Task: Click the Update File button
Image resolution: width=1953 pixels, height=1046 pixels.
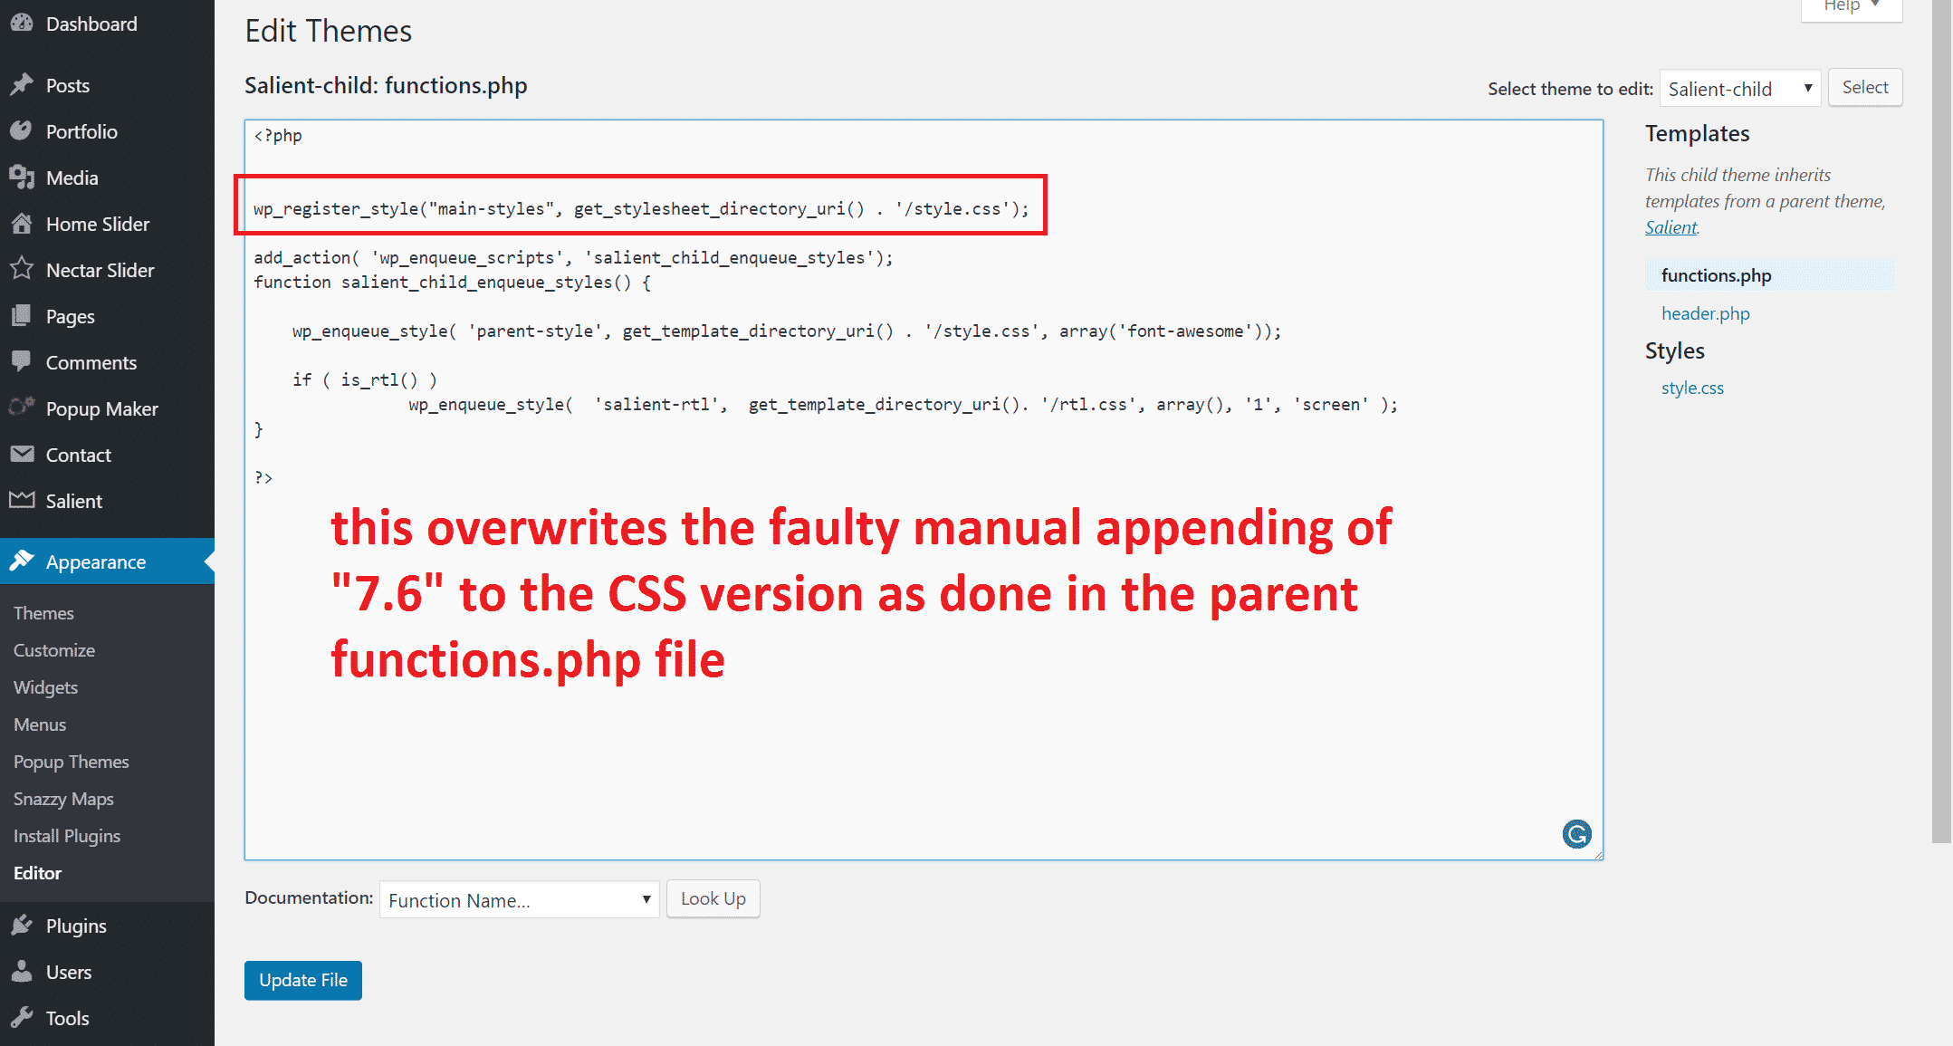Action: click(303, 981)
